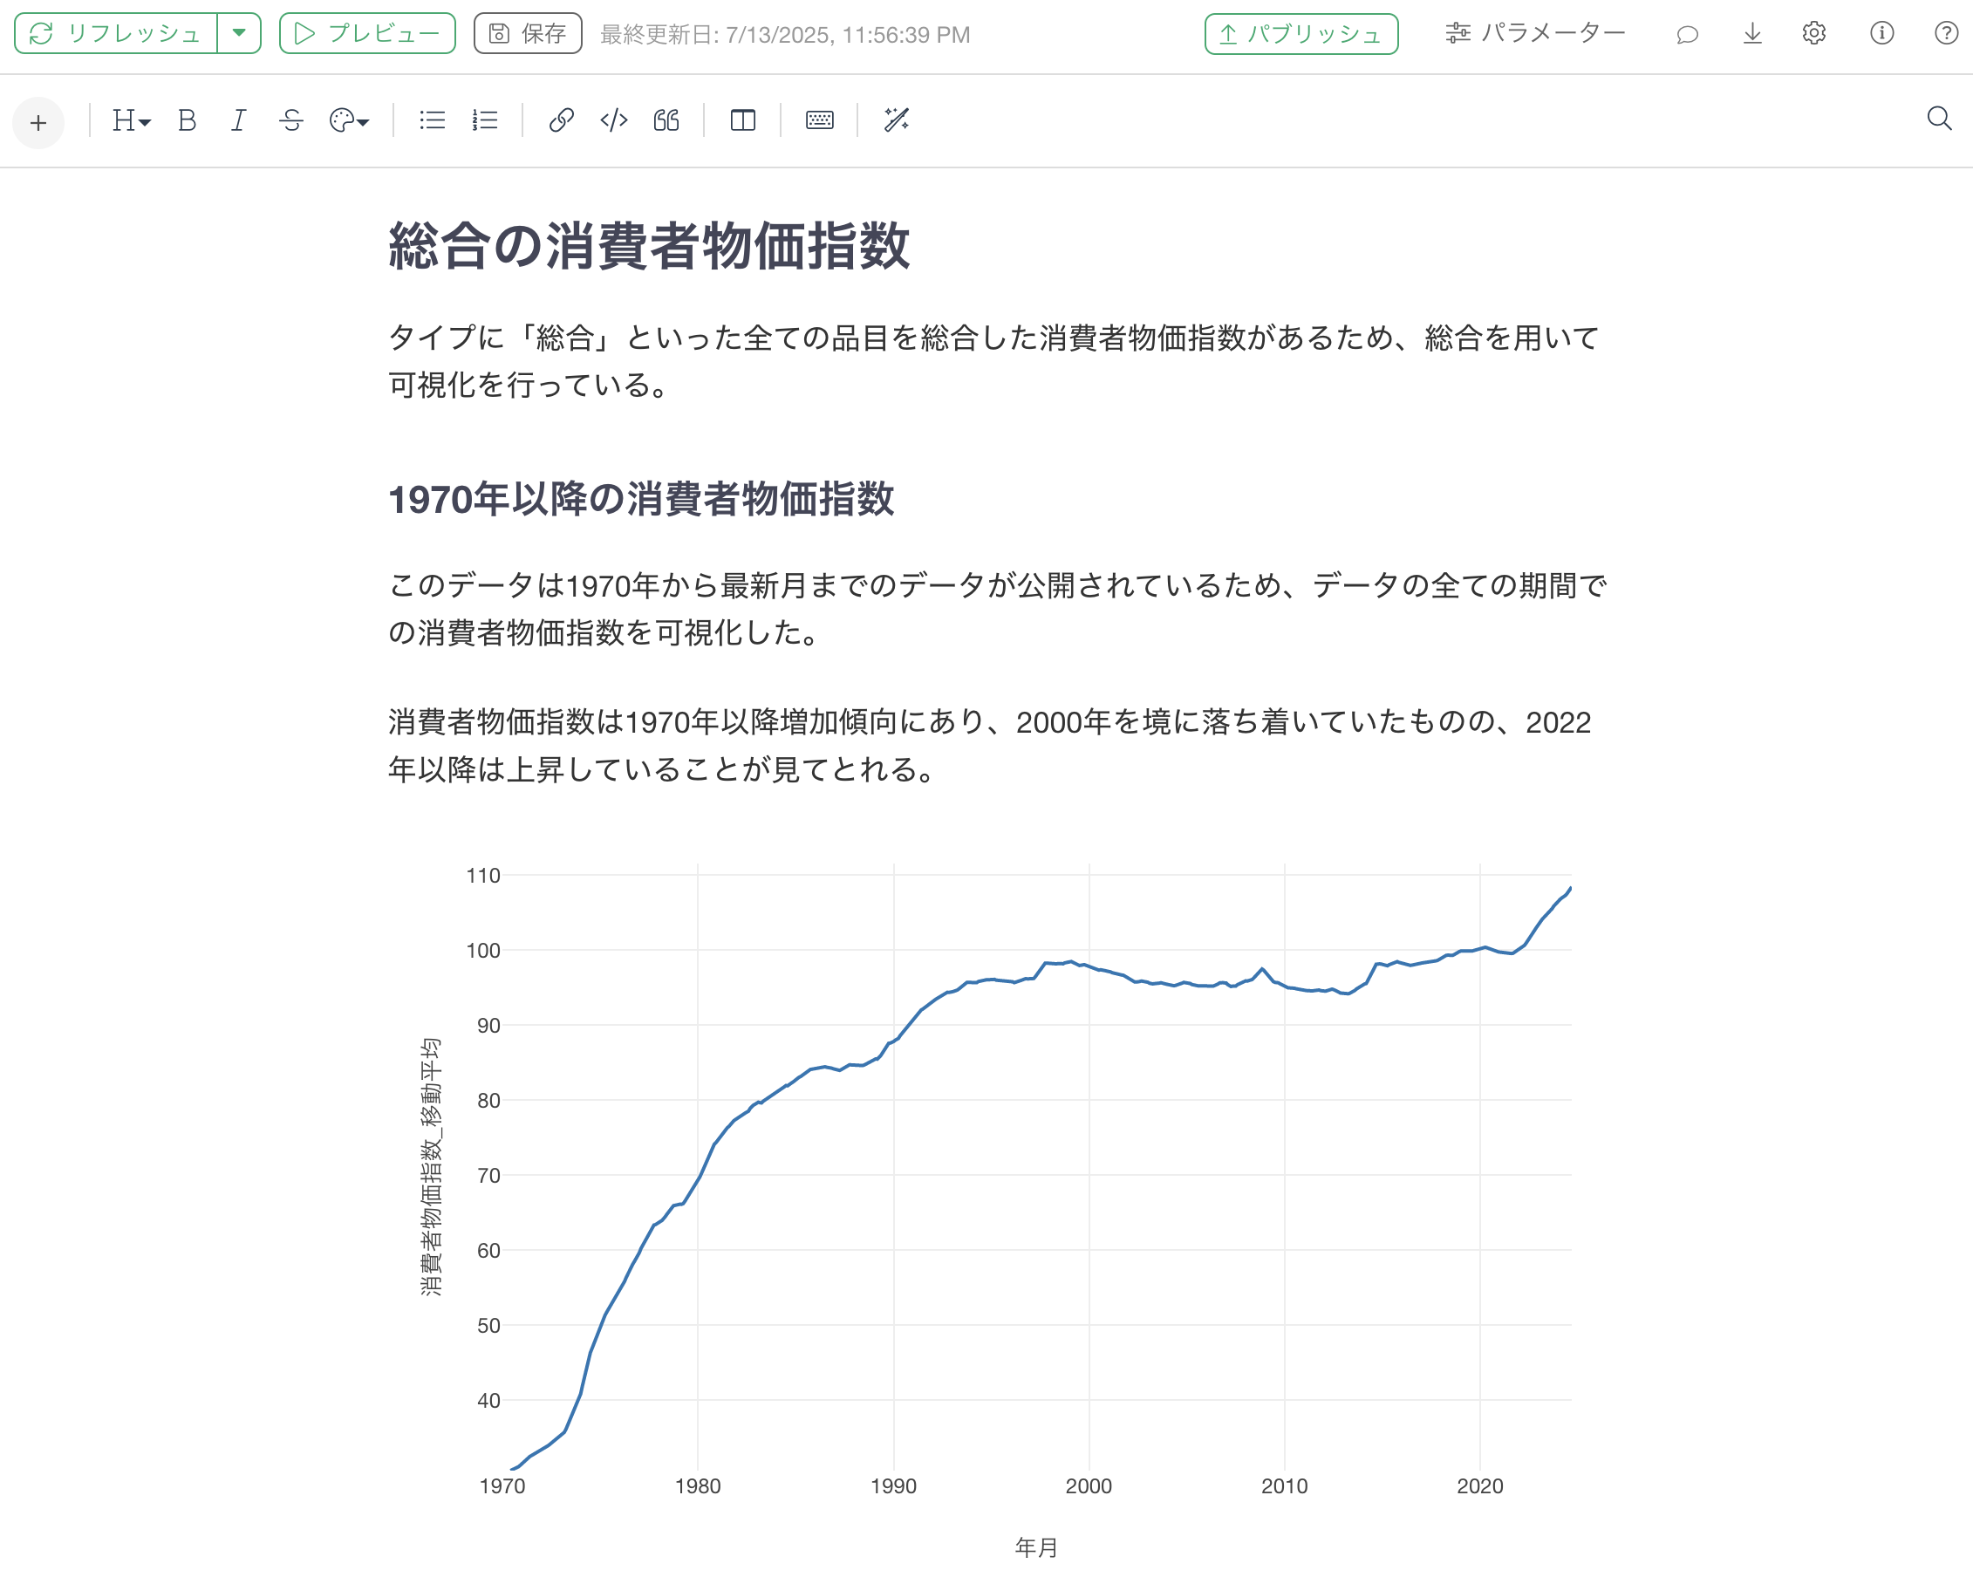
Task: Click the 消費者物価指数_移動平均 y-axis label
Action: tap(431, 1167)
